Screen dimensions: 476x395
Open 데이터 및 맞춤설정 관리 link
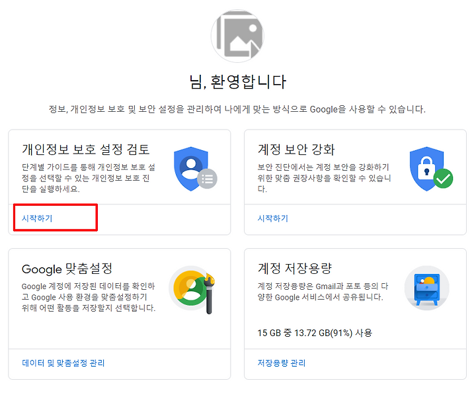pyautogui.click(x=63, y=363)
